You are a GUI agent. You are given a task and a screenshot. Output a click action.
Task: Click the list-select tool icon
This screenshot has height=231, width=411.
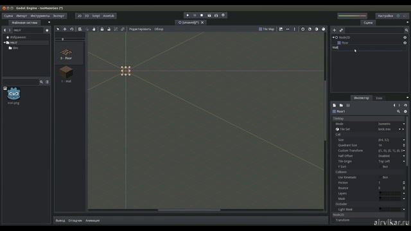(80, 29)
